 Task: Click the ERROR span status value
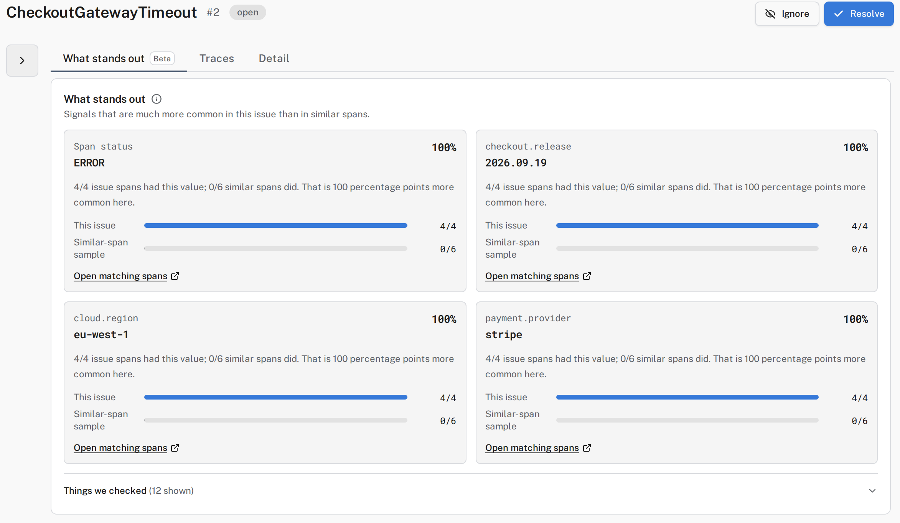(89, 163)
